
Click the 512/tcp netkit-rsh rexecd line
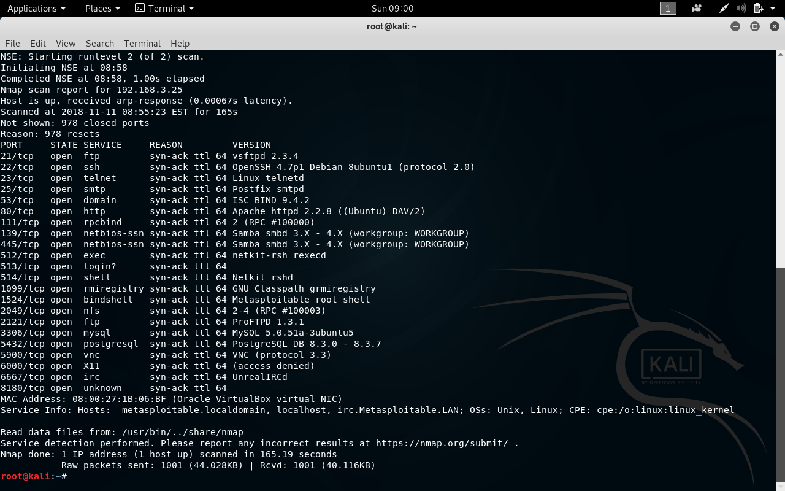[x=163, y=255]
